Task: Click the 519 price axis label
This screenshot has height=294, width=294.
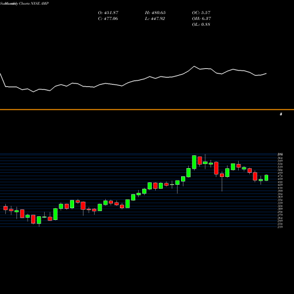Action: pyautogui.click(x=280, y=167)
